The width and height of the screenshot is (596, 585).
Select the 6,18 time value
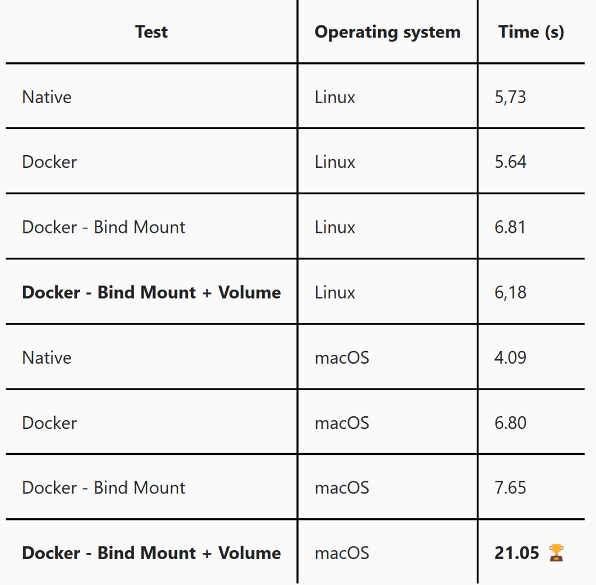pyautogui.click(x=510, y=292)
